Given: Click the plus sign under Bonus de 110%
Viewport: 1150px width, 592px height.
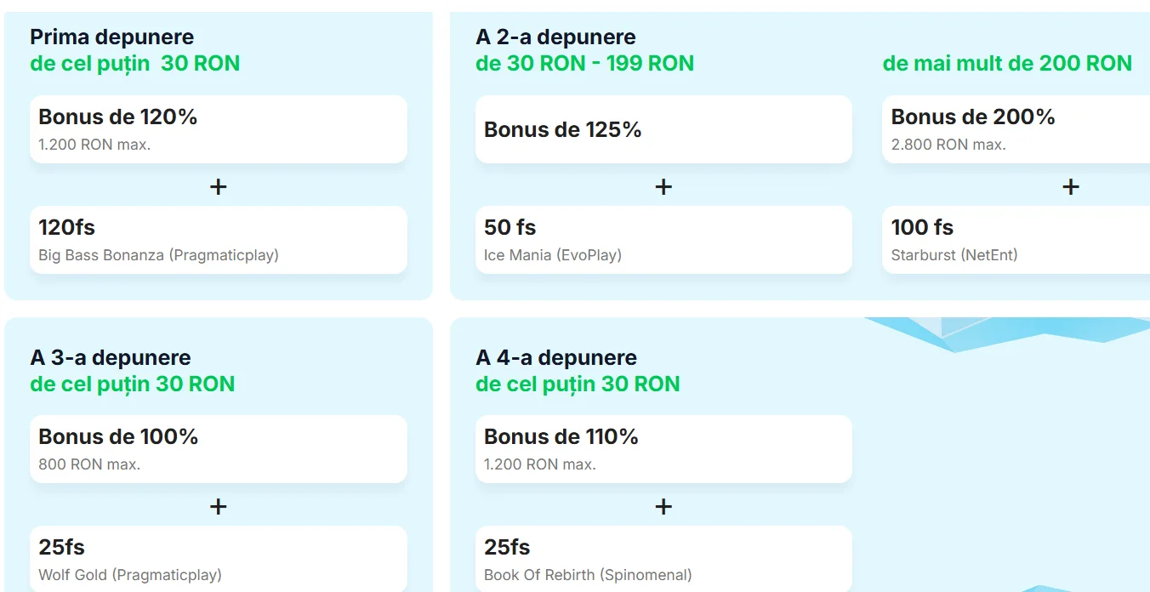Looking at the screenshot, I should pos(663,506).
